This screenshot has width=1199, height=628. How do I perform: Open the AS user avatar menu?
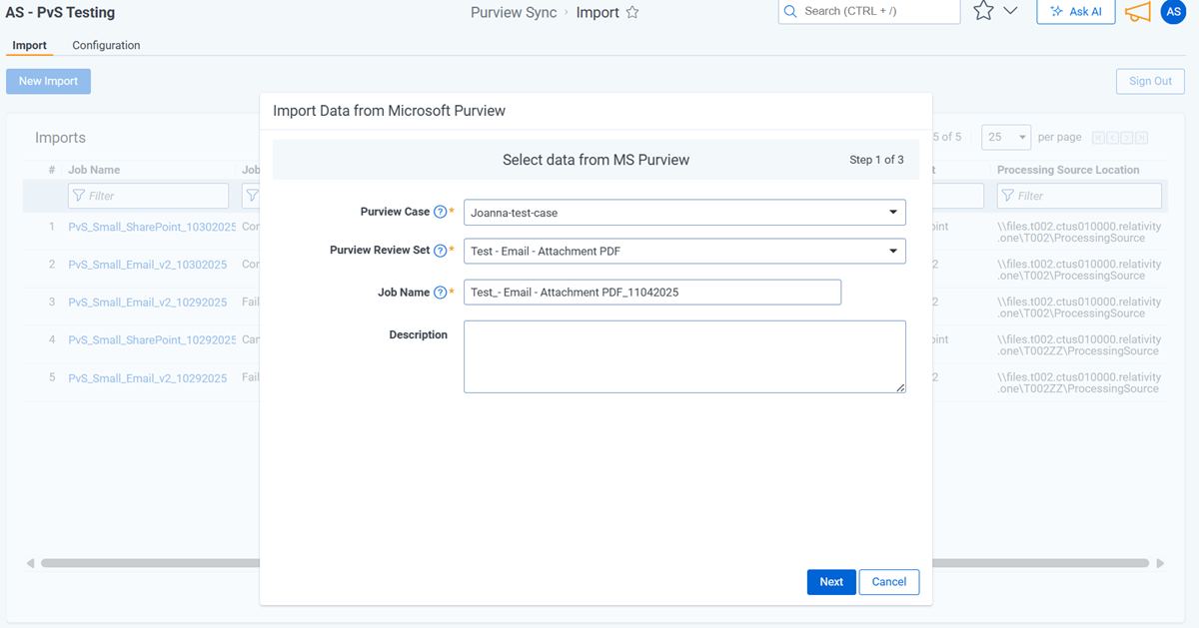click(1172, 12)
